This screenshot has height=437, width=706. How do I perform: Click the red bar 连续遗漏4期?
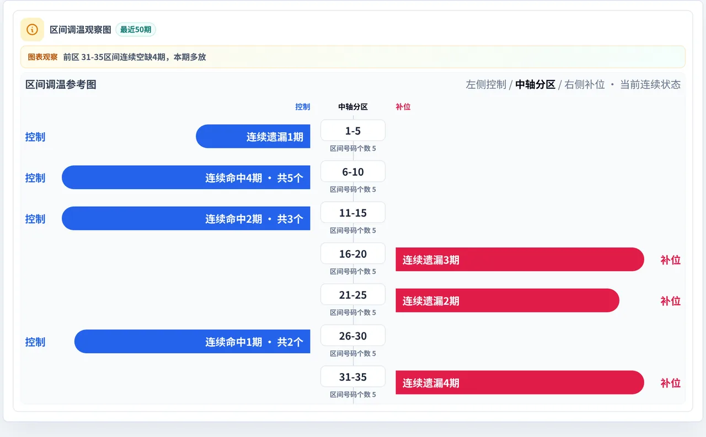[520, 382]
